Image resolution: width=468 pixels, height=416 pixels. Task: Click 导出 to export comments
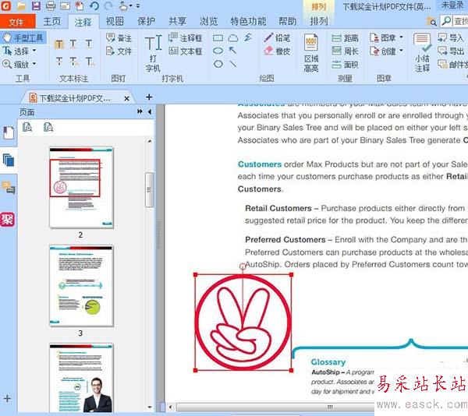(451, 51)
